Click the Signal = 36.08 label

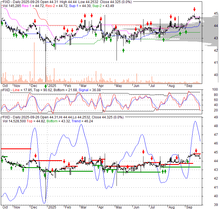(x=90, y=90)
